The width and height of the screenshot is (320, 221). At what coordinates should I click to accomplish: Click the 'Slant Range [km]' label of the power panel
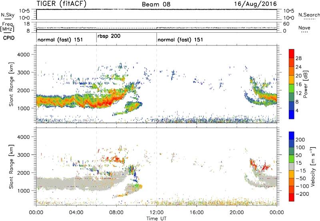pos(11,84)
